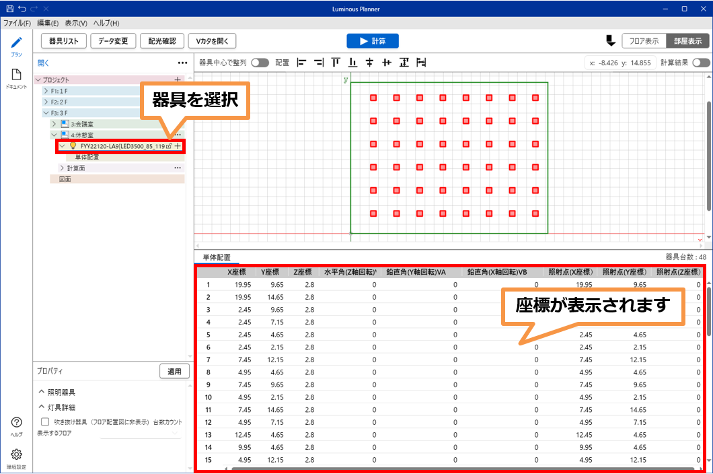Image resolution: width=713 pixels, height=474 pixels.
Task: Open the 表示(V) menu
Action: click(x=76, y=23)
